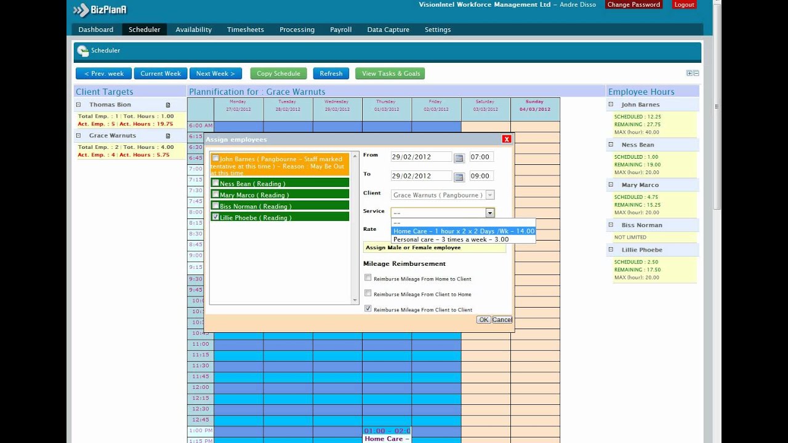Open the Timesheets tab
Screen dimensions: 788x443
click(x=245, y=30)
